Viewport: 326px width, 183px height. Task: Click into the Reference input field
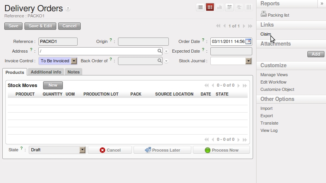(58, 41)
